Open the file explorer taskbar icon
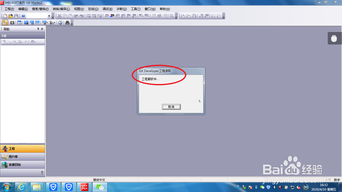 pos(37,187)
